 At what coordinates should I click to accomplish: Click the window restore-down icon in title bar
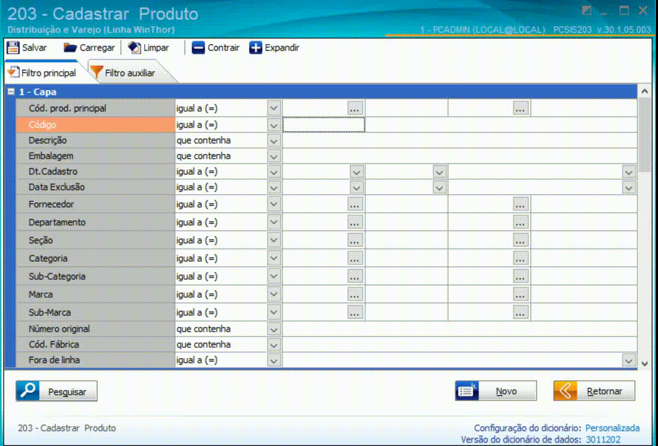624,10
